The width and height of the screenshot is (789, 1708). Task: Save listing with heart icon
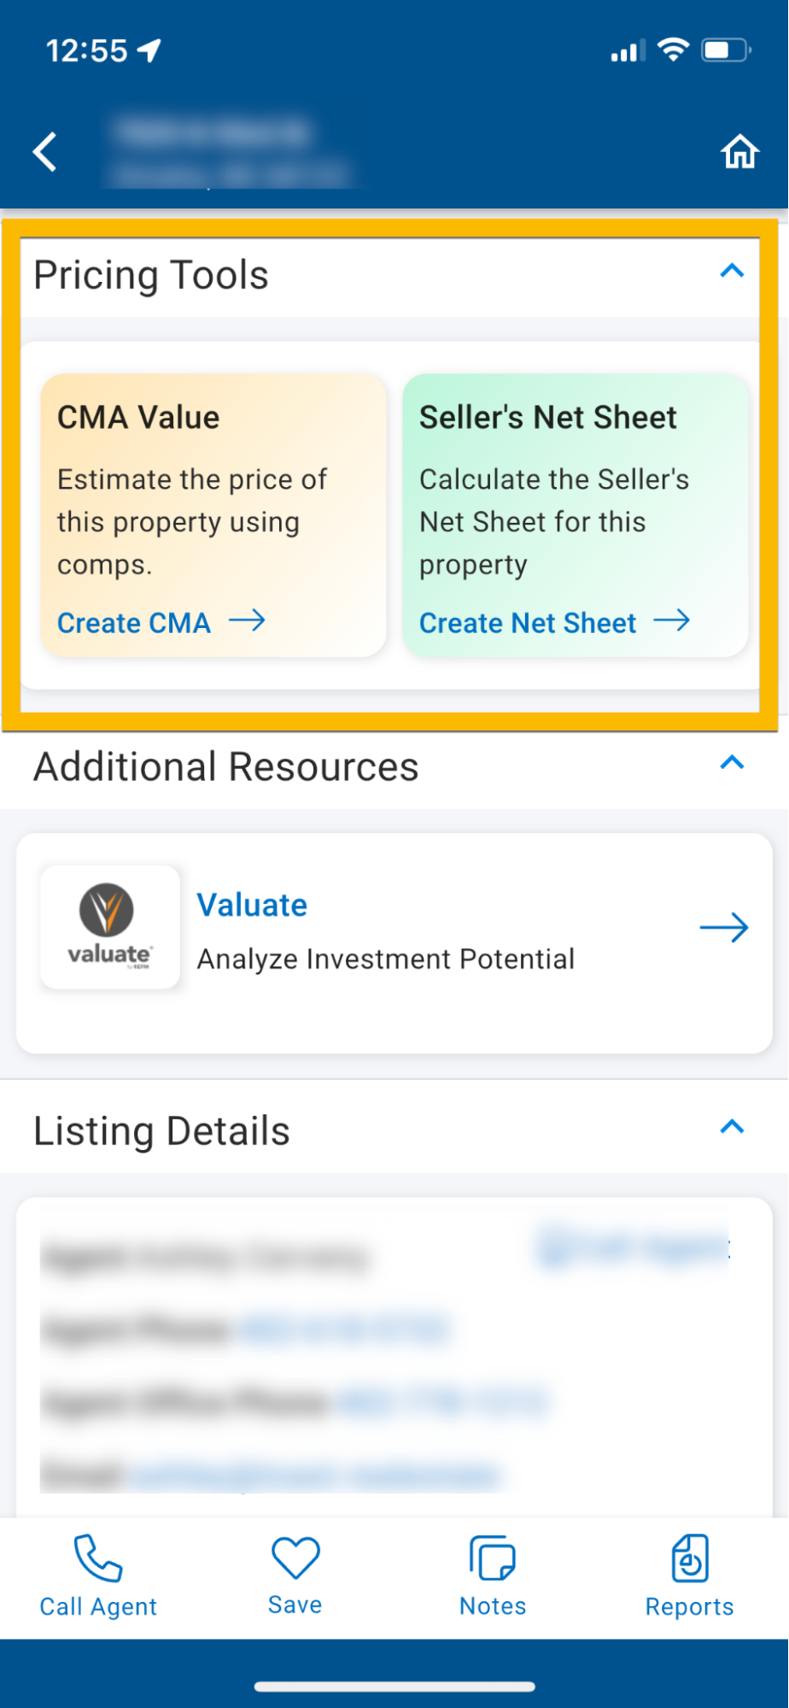[295, 1558]
